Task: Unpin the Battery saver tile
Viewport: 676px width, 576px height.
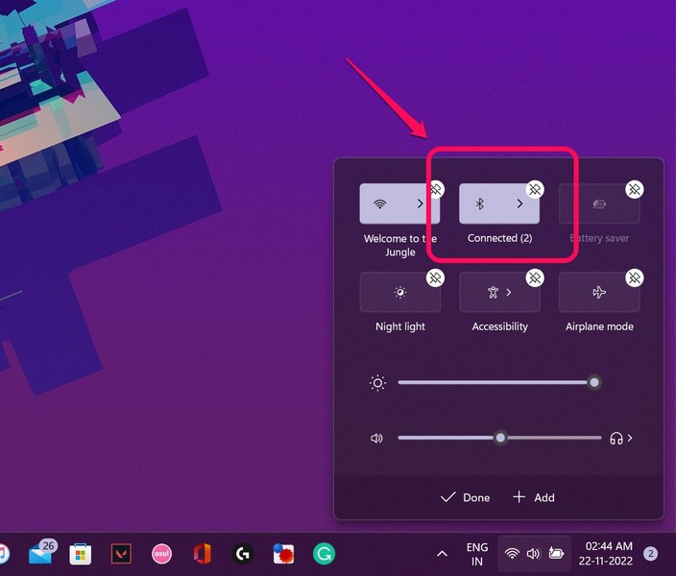Action: pyautogui.click(x=635, y=189)
